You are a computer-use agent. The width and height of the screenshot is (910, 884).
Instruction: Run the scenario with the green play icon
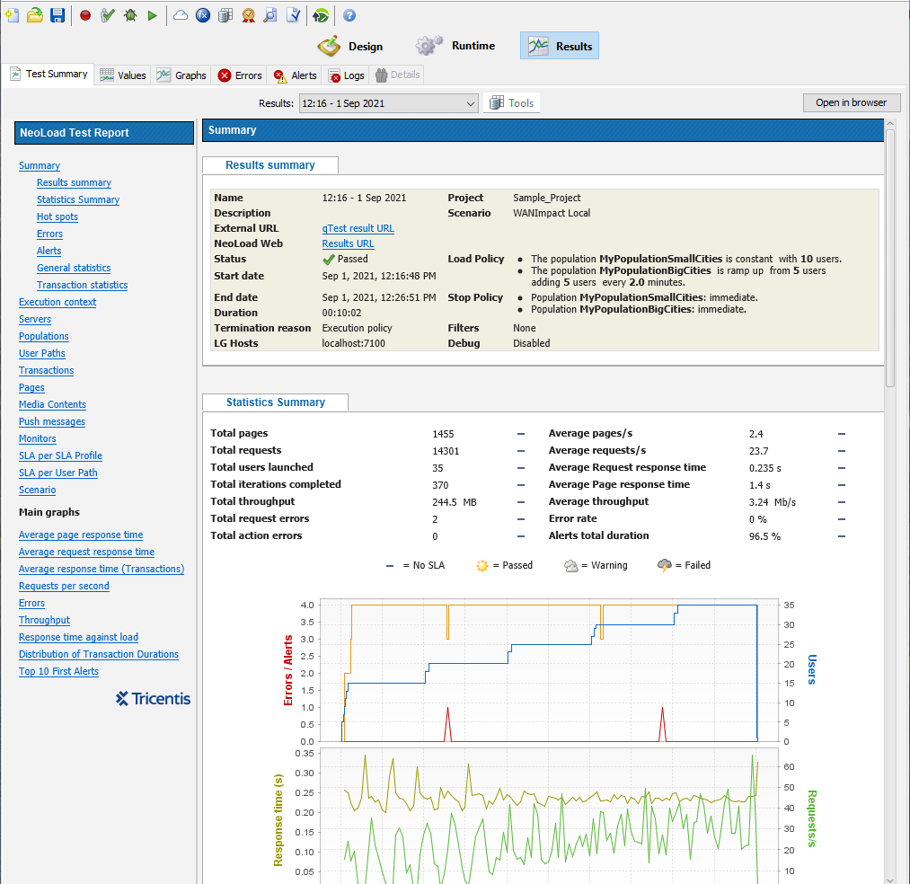click(x=153, y=15)
